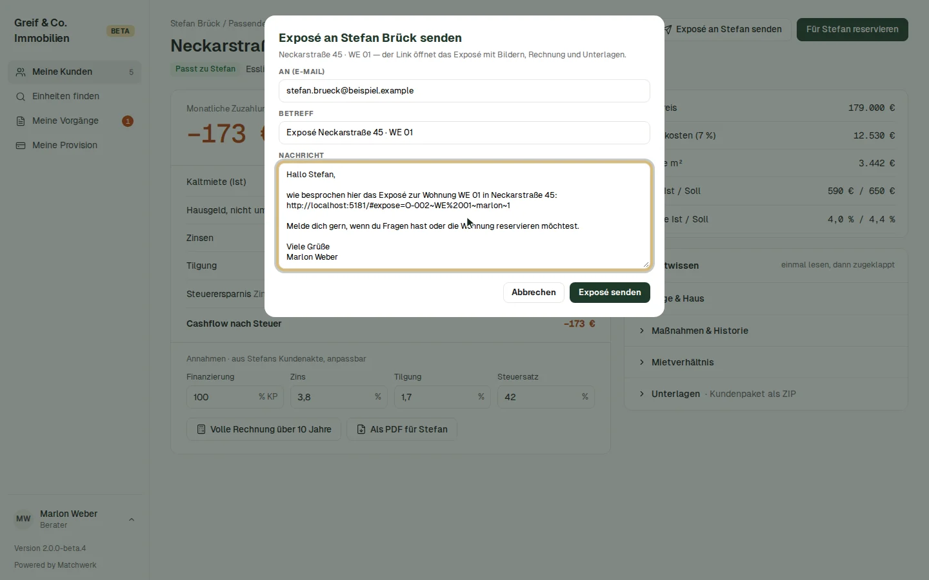Viewport: 929px width, 580px height.
Task: Open the Marlon Weber account menu chevron
Action: [132, 519]
